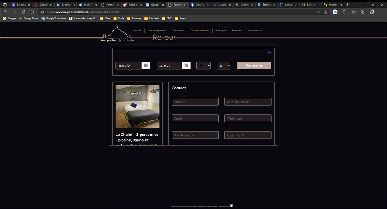
Task: Expand the CNC bookmark folder
Action: [167, 19]
